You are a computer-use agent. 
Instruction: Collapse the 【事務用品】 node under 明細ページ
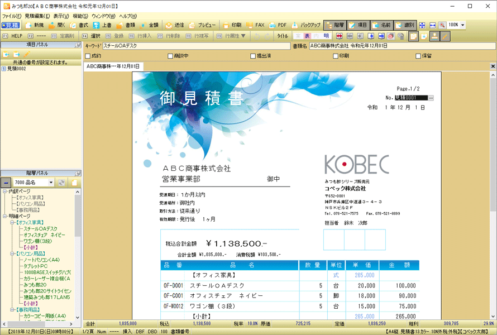13,310
